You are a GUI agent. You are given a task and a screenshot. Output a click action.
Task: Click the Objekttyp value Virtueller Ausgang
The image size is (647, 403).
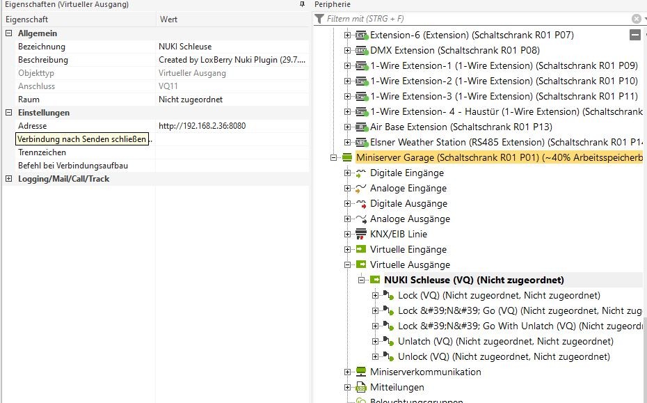(x=232, y=72)
